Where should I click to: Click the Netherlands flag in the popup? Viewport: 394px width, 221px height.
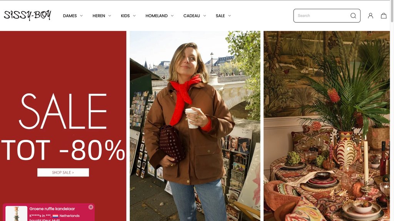click(55, 216)
